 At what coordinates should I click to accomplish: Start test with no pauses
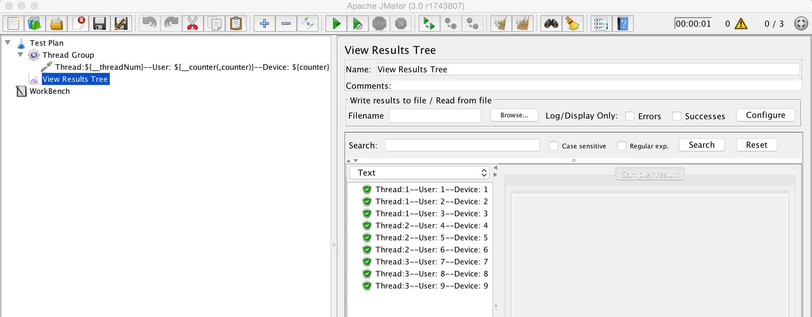click(x=358, y=23)
